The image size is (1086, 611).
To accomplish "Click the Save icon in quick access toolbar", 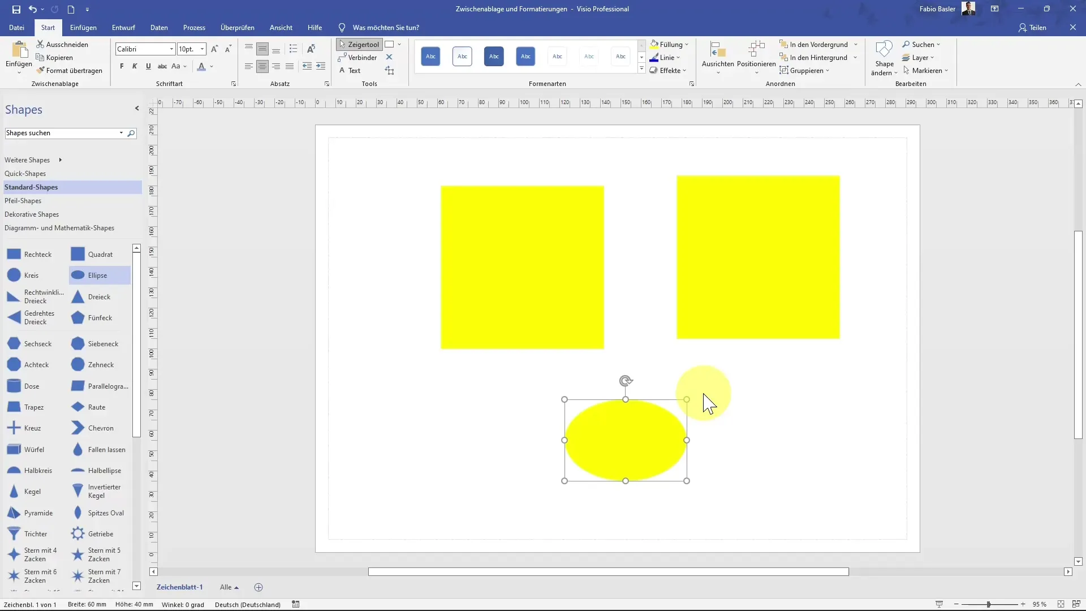I will click(x=16, y=9).
